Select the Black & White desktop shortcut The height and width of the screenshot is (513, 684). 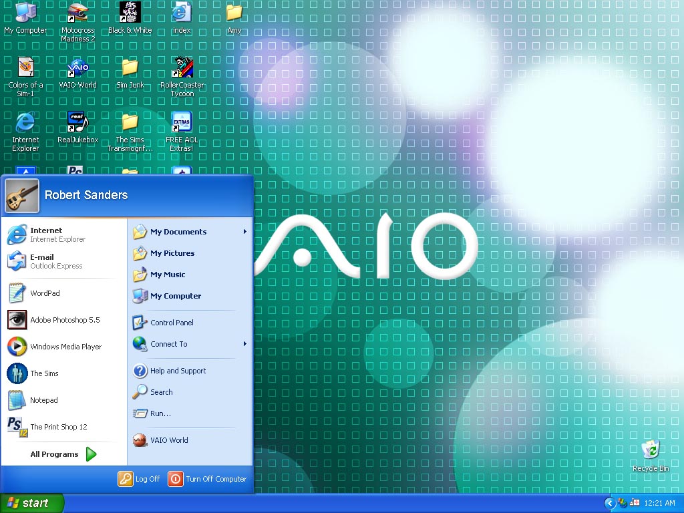point(130,18)
